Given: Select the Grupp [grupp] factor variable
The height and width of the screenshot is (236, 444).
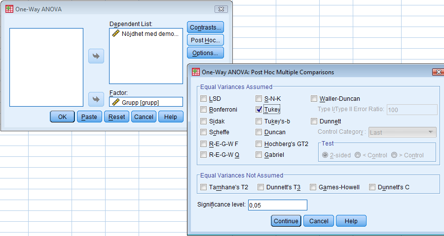Looking at the screenshot, I should coord(146,102).
